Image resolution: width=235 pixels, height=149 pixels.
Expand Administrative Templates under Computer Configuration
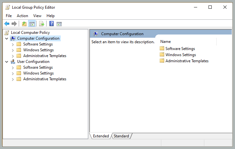(x=13, y=56)
